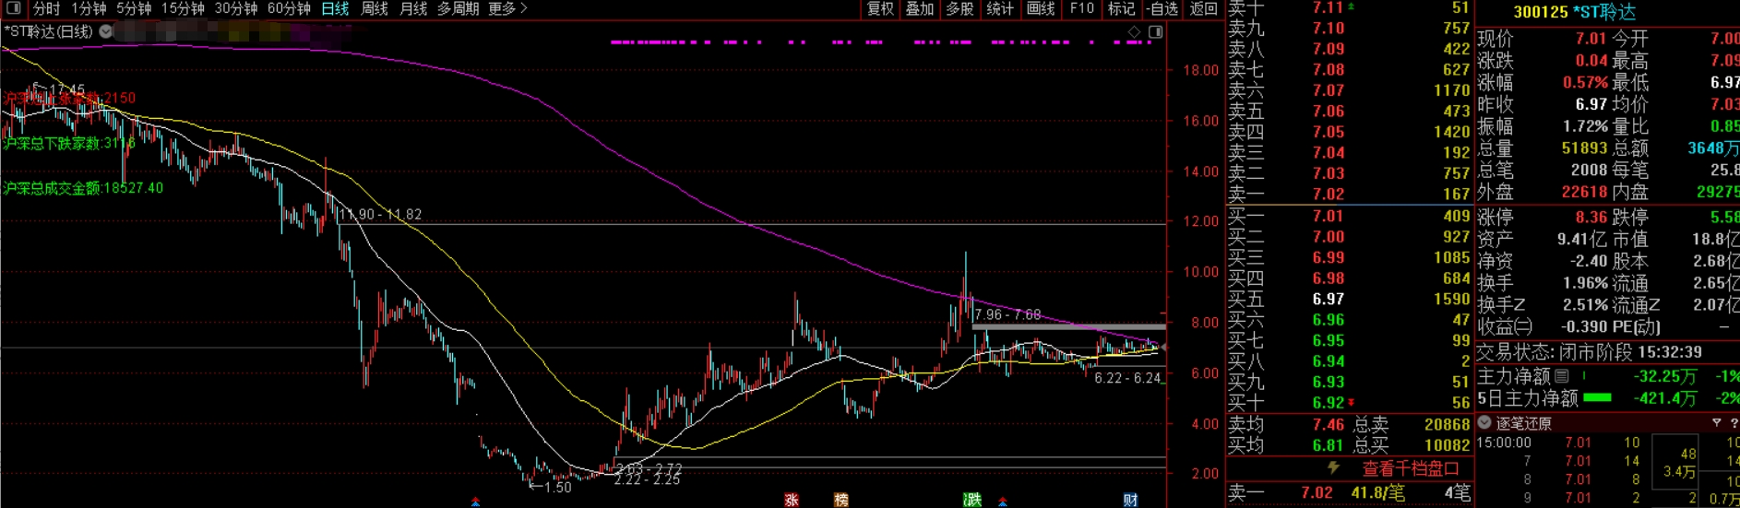
Task: Activate the 画线 drawing tool
Action: 1041,8
